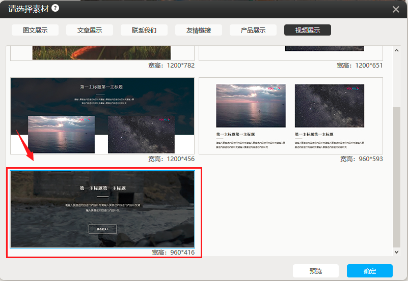Click the help question mark icon
The width and height of the screenshot is (408, 281).
tap(55, 8)
